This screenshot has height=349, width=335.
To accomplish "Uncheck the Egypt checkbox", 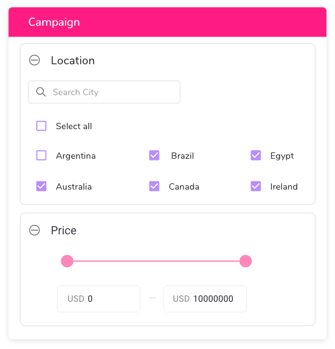I will [256, 156].
